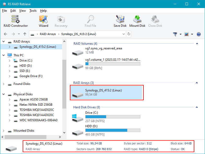Collapse the This PC tree node
Viewport: 205px width, 154px height.
(x=4, y=55)
